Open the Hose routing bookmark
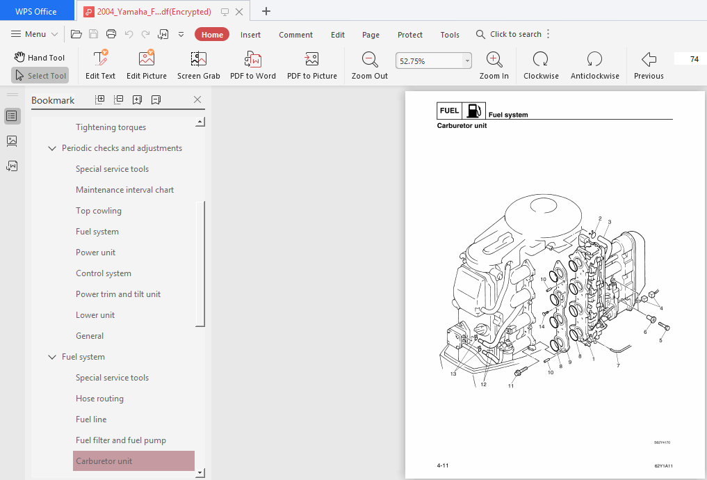This screenshot has height=480, width=707. pyautogui.click(x=99, y=399)
